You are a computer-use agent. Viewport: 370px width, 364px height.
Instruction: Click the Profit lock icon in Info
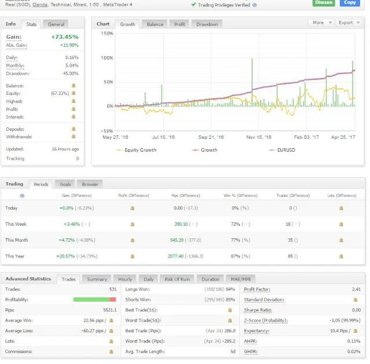point(73,109)
